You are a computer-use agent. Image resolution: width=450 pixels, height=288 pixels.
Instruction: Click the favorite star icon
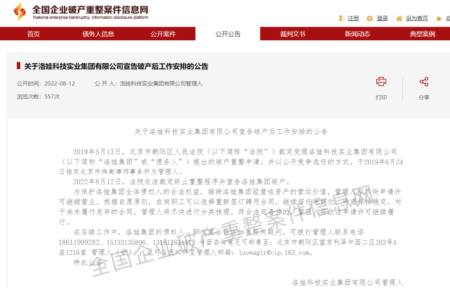(x=438, y=19)
